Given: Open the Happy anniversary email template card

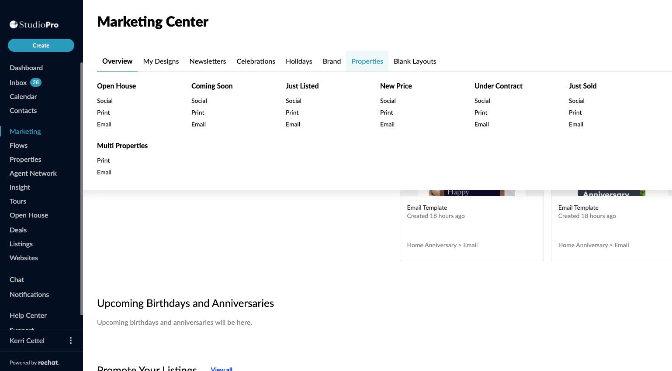Looking at the screenshot, I should (x=472, y=225).
